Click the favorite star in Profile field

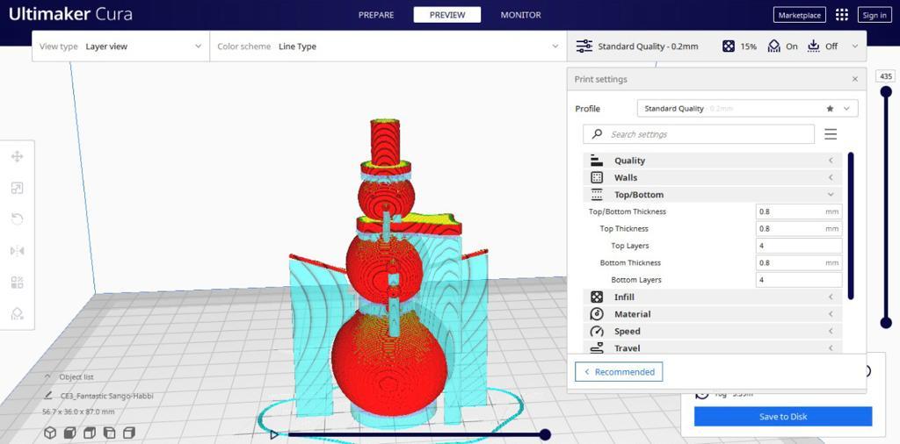(830, 108)
